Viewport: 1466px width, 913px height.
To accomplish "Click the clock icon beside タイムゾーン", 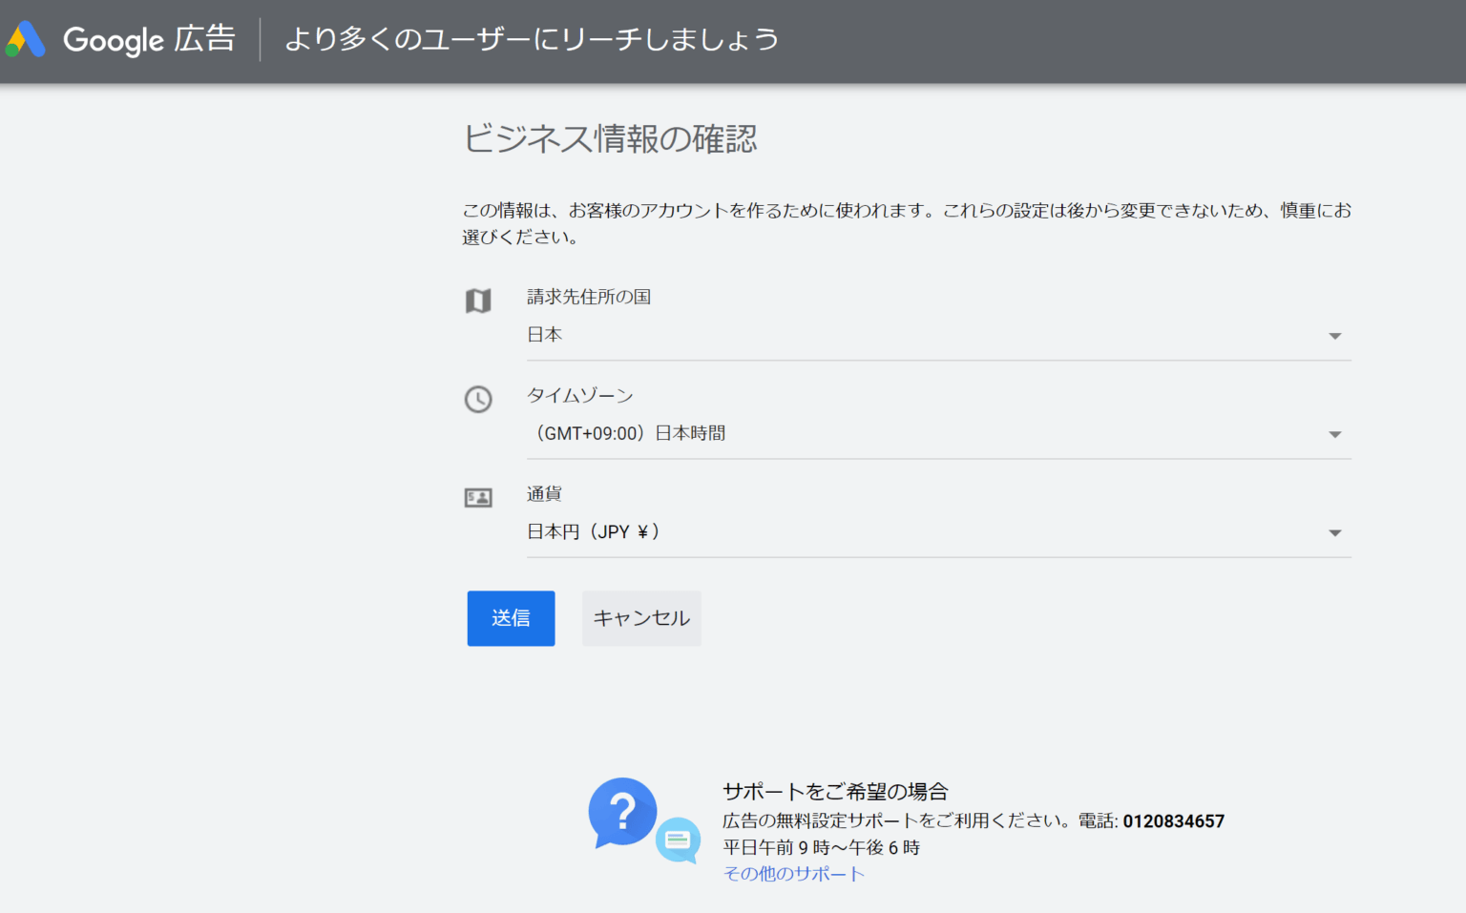I will coord(478,399).
